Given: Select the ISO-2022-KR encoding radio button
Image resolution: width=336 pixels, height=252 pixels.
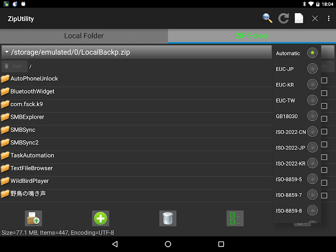Looking at the screenshot, I should tap(312, 163).
